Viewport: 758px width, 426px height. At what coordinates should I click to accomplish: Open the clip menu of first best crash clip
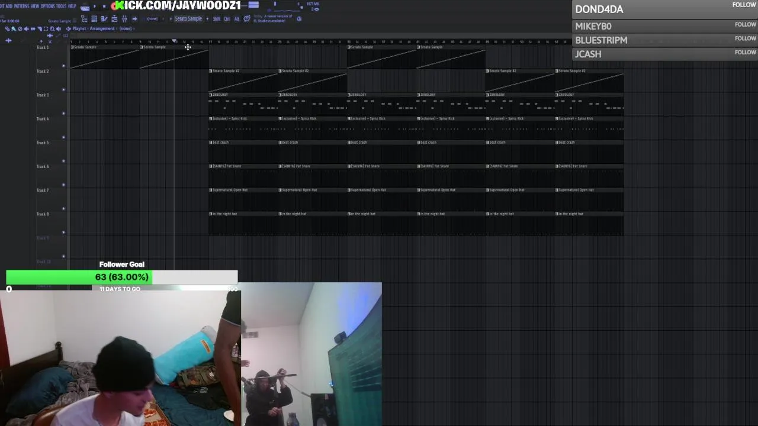[211, 143]
